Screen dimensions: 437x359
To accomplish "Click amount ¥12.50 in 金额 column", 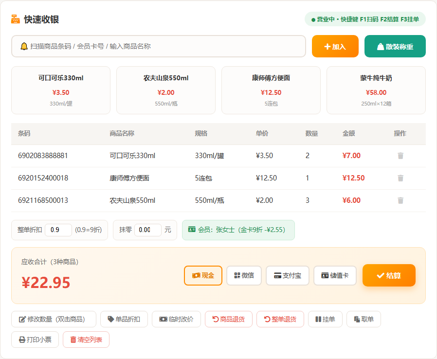I will point(353,178).
